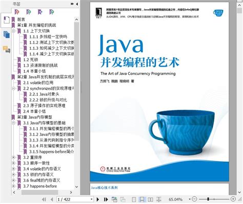Viewport: 243px width, 204px height.
Task: Expand the 3.3 顺序一致性 bookmark node
Action: click(14, 163)
